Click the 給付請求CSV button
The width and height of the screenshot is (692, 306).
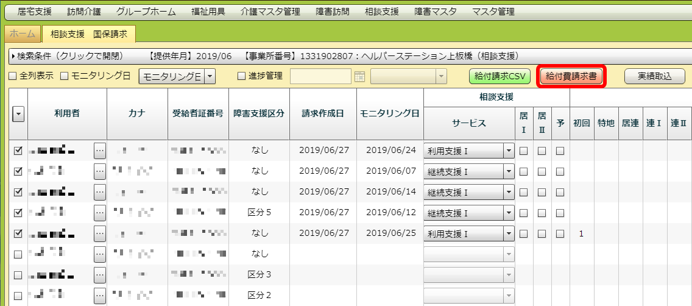tap(500, 76)
